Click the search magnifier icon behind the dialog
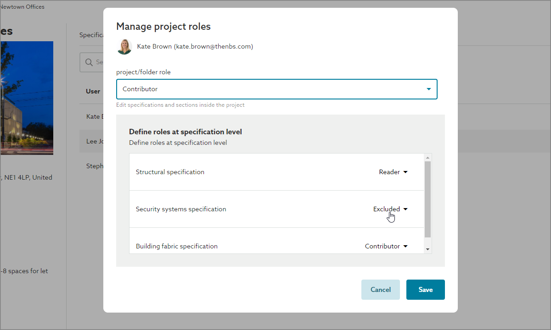Image resolution: width=551 pixels, height=330 pixels. click(88, 62)
